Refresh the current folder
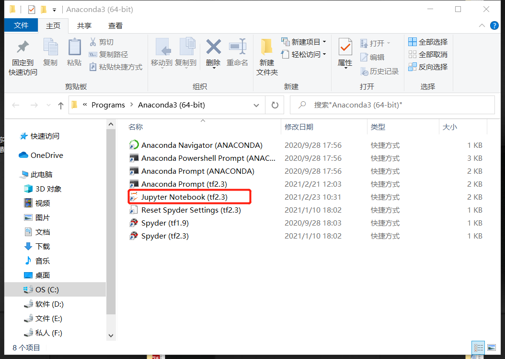The height and width of the screenshot is (359, 505). click(x=275, y=105)
